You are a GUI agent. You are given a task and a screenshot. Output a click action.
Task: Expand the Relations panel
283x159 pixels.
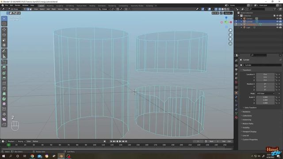[246, 112]
